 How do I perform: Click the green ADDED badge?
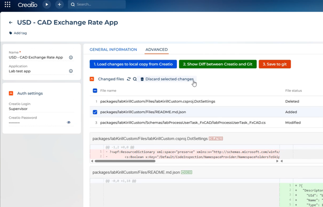click(x=187, y=172)
